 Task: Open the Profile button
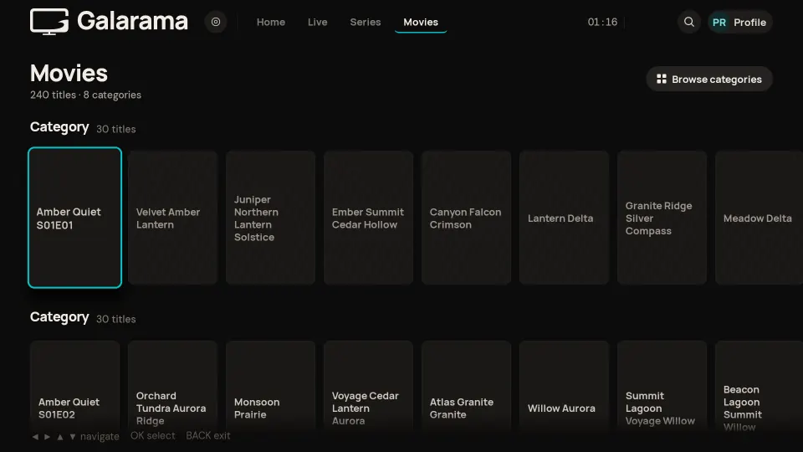click(740, 22)
